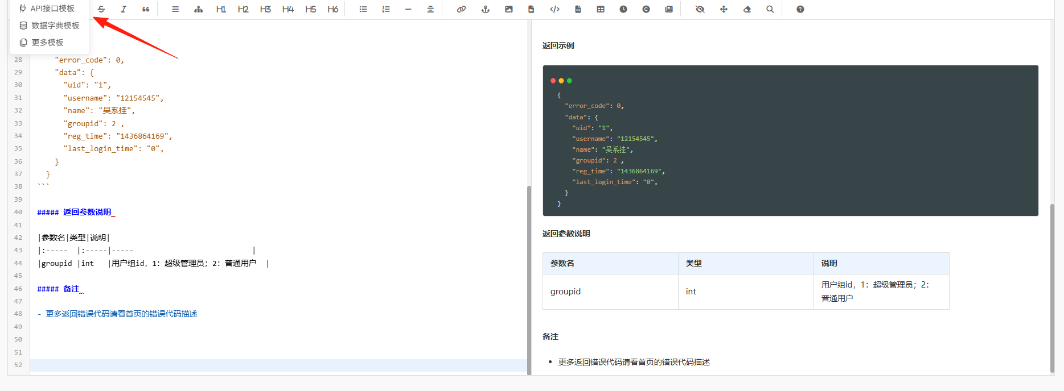Click the 备注 heading in preview

[x=551, y=336]
